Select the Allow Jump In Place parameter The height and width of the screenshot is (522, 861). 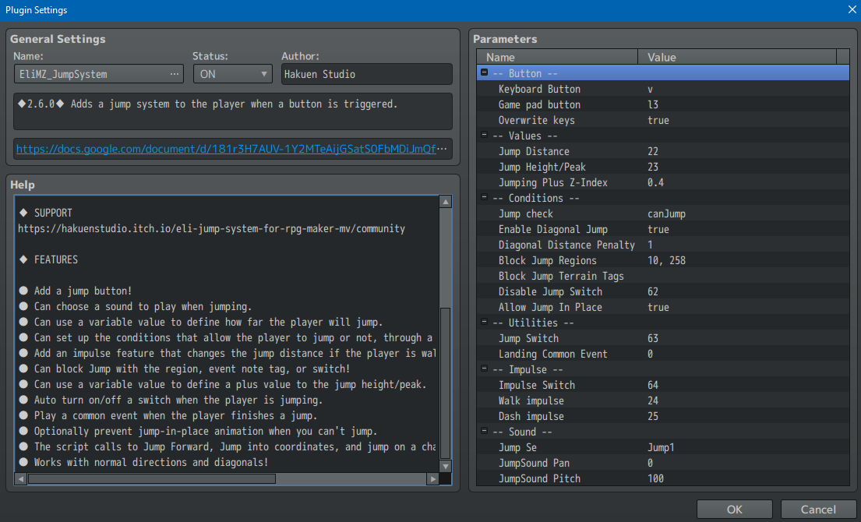663,308
